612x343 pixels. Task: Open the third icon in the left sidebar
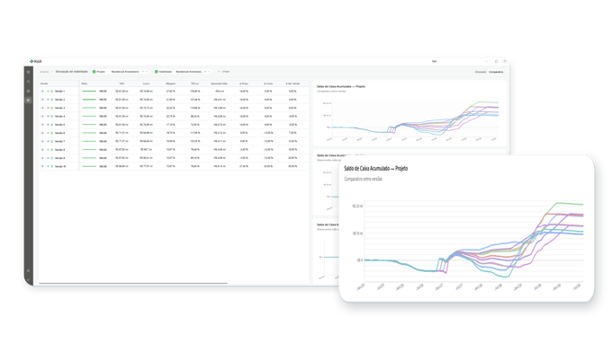point(28,91)
